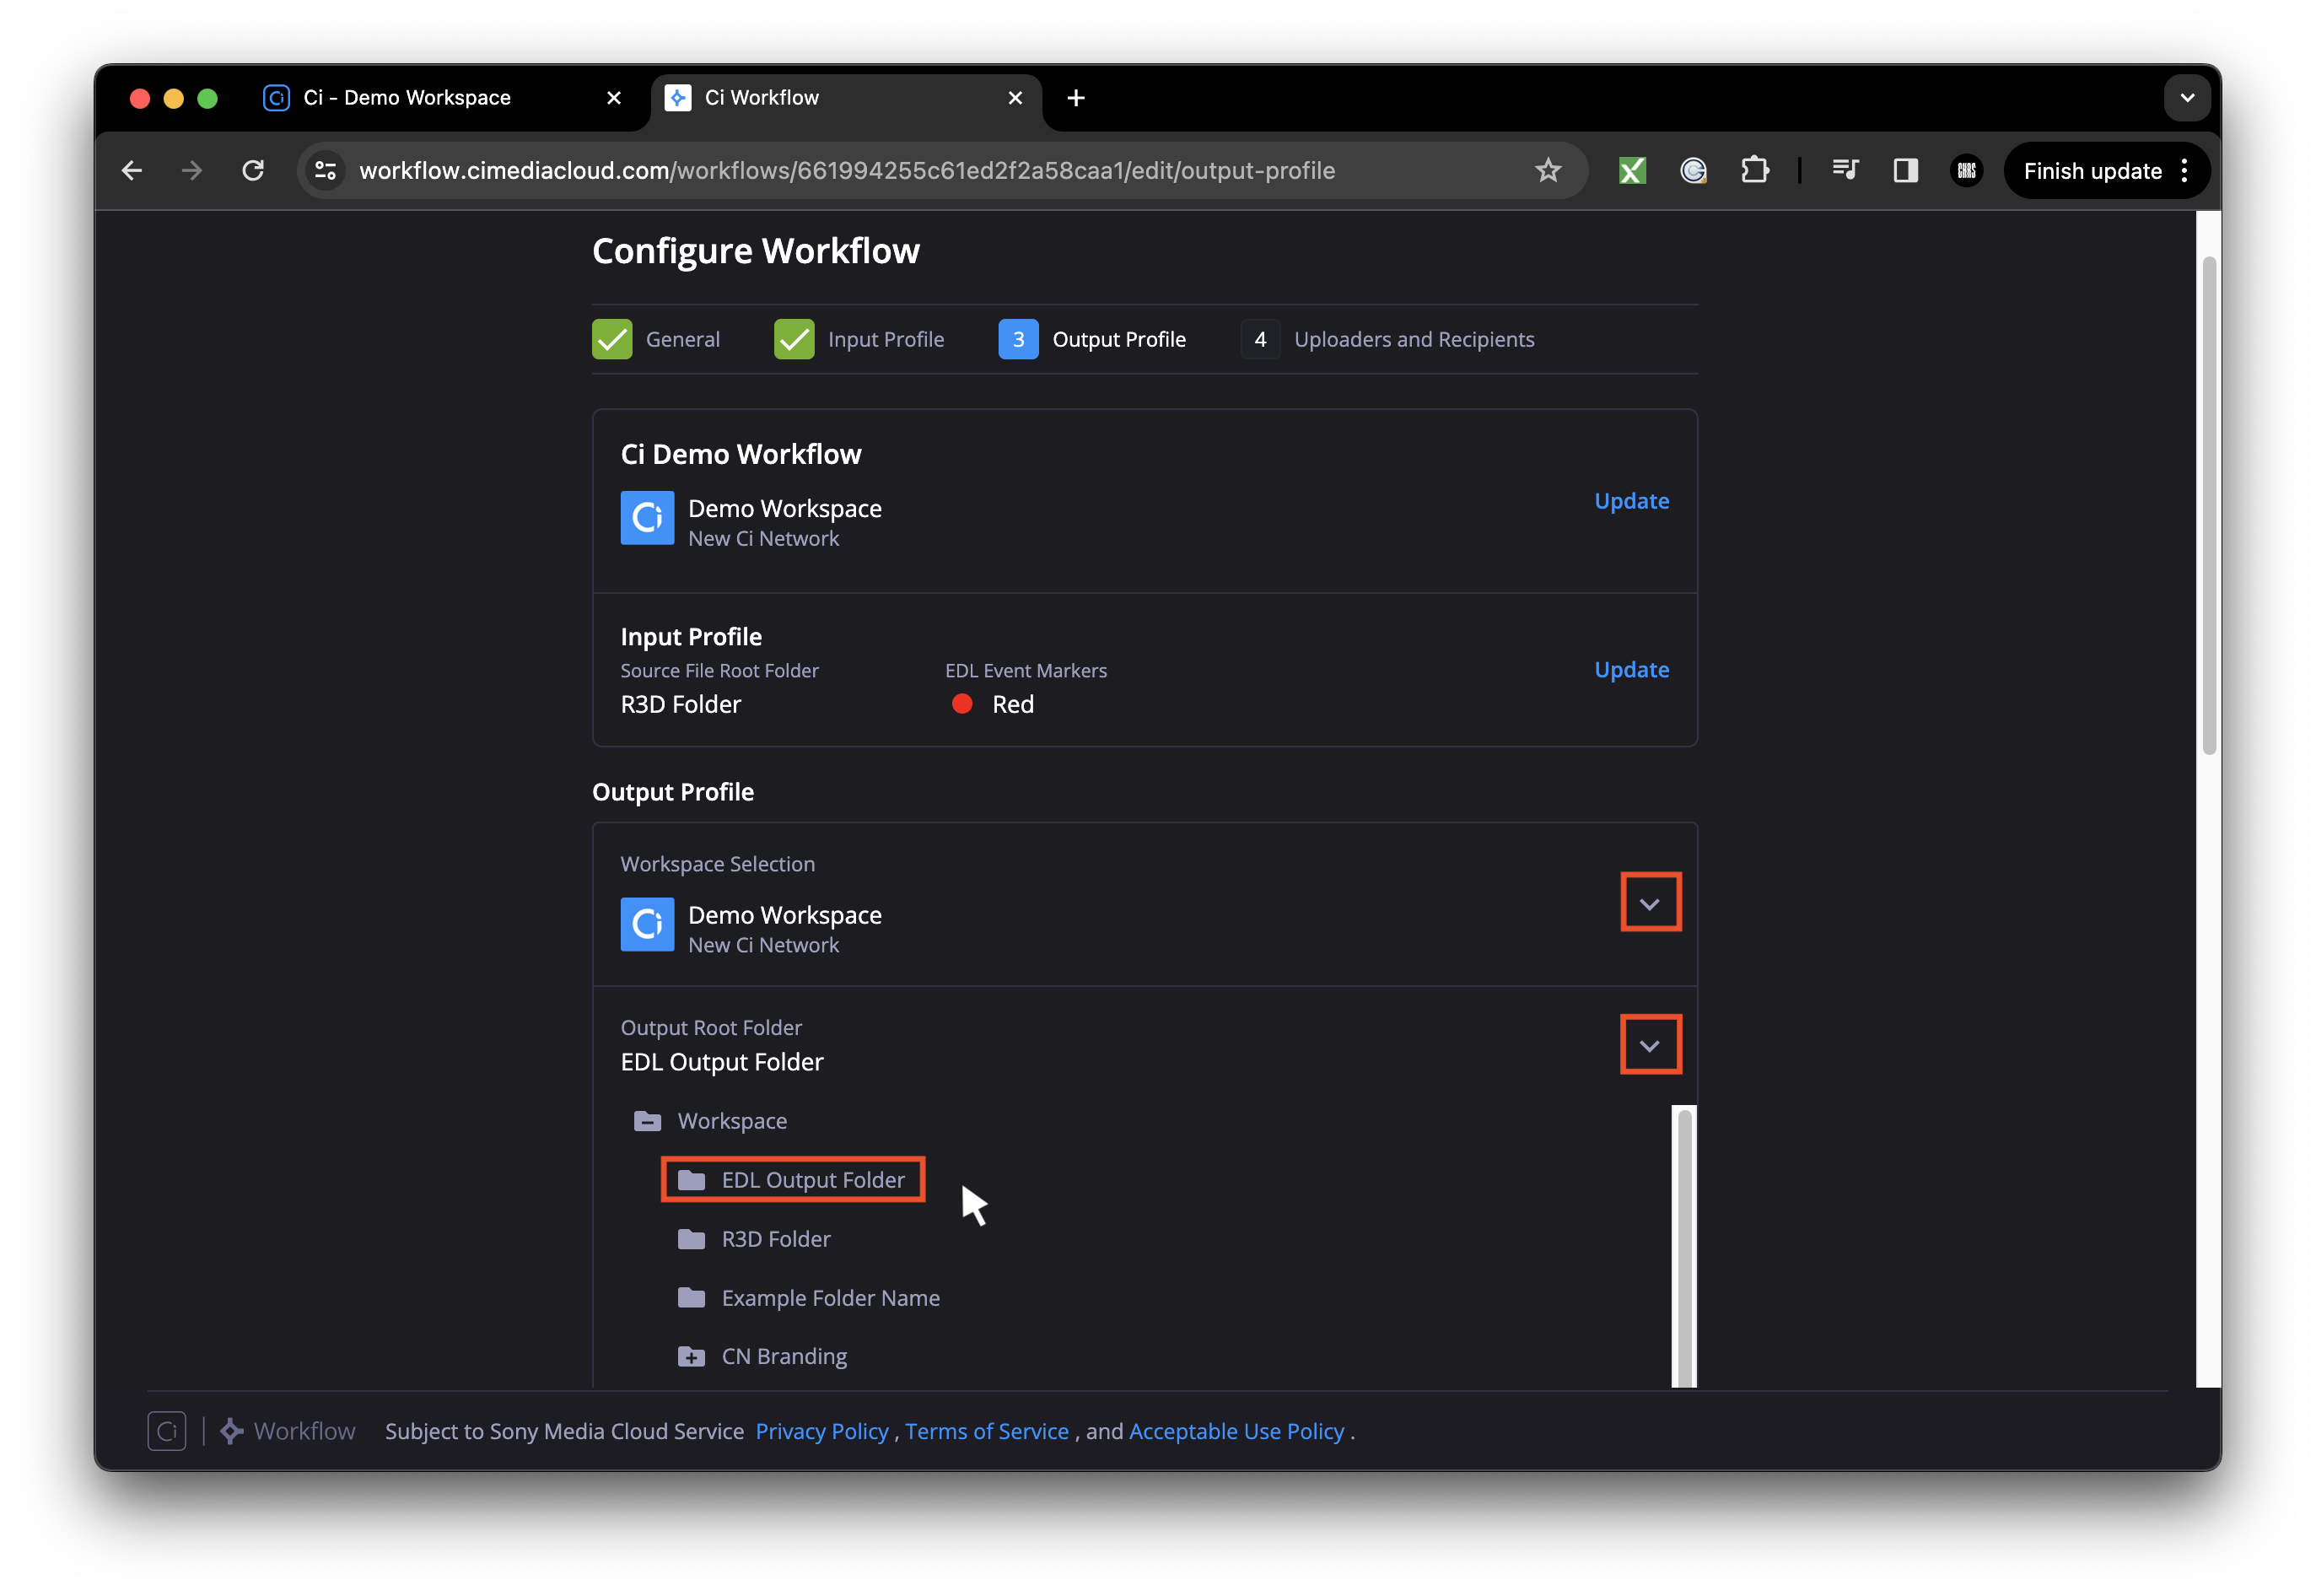Choose Example Folder Name in the tree

[x=809, y=1298]
